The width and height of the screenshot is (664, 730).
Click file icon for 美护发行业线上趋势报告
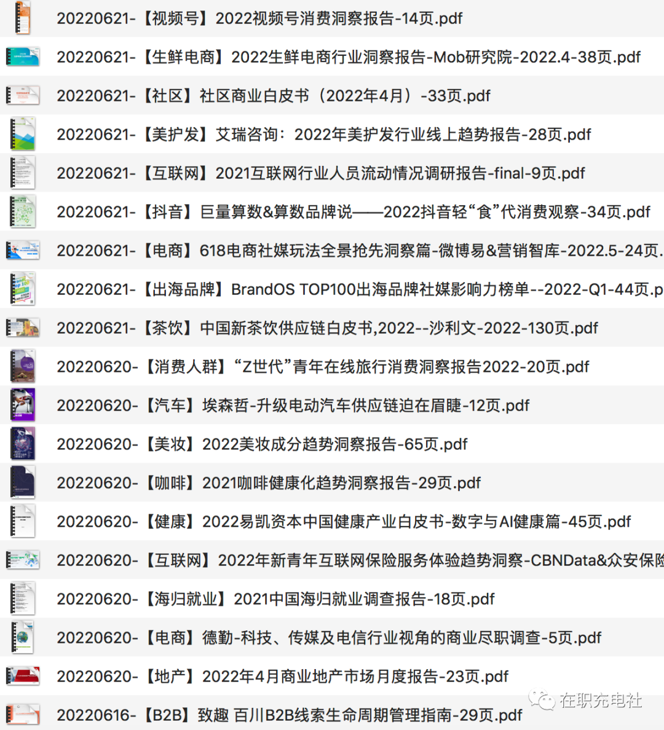point(23,134)
